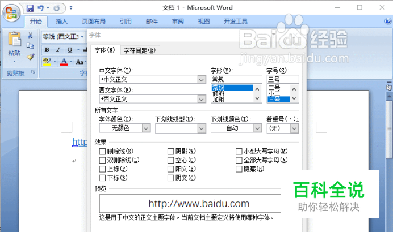Open the 开发工具 ribbon tab
This screenshot has height=232, width=393.
[236, 22]
